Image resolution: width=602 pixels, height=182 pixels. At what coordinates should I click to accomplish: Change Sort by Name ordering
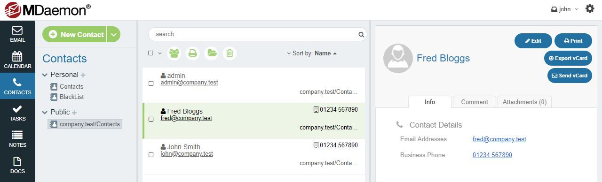coord(312,53)
